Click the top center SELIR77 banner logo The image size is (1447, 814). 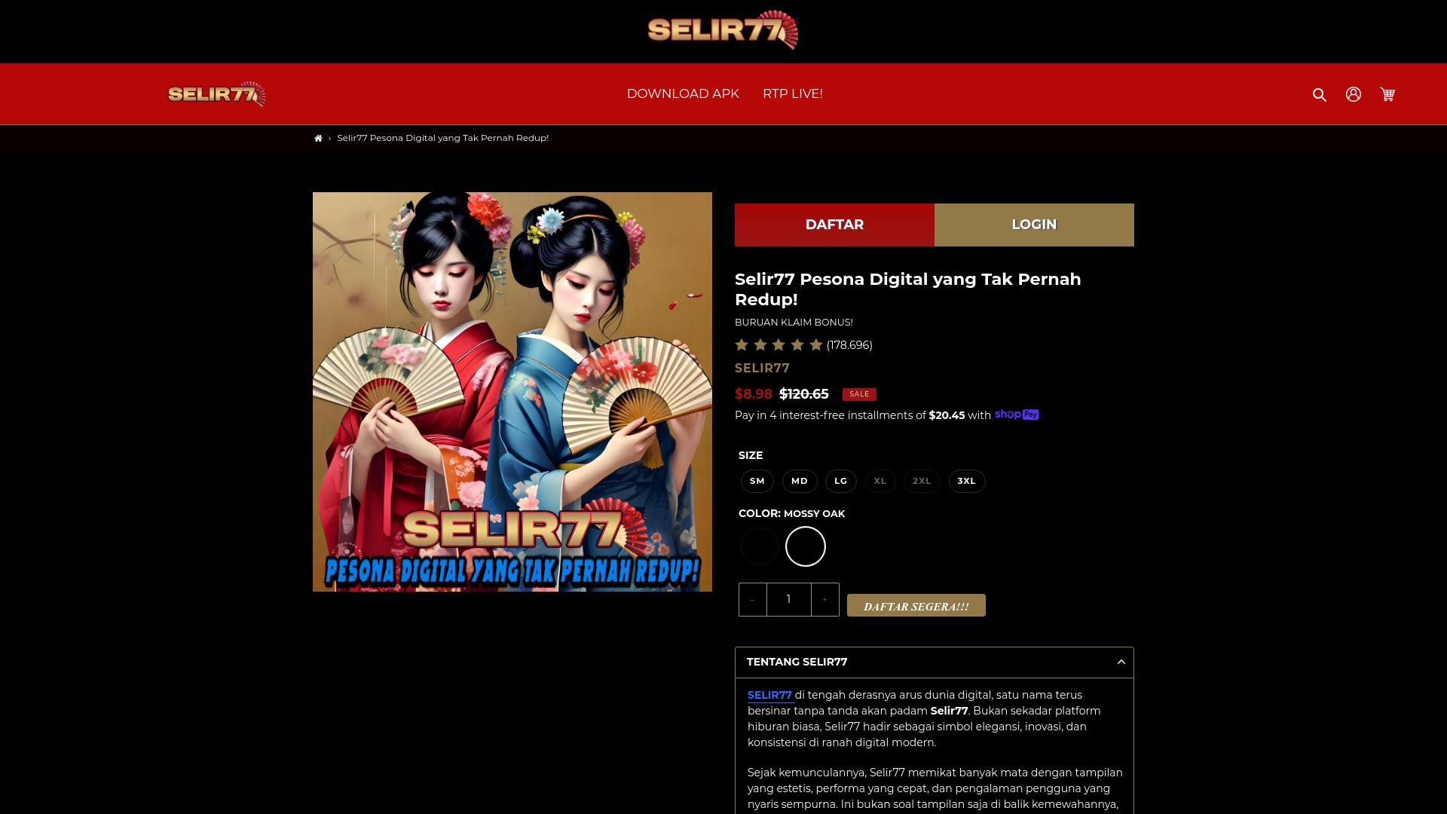pos(723,30)
